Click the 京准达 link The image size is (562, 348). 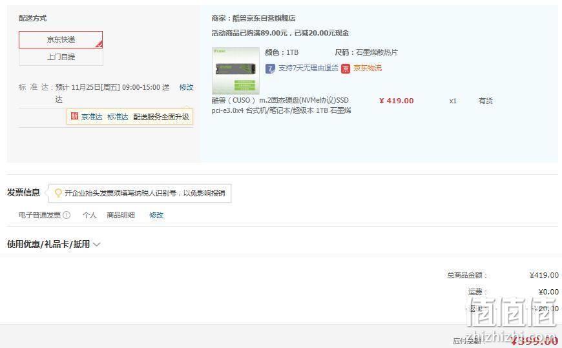(x=92, y=117)
